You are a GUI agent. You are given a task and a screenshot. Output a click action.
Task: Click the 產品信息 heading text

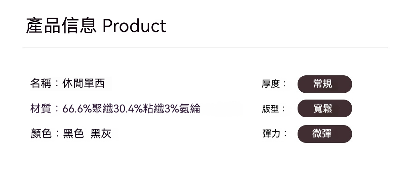coord(61,26)
